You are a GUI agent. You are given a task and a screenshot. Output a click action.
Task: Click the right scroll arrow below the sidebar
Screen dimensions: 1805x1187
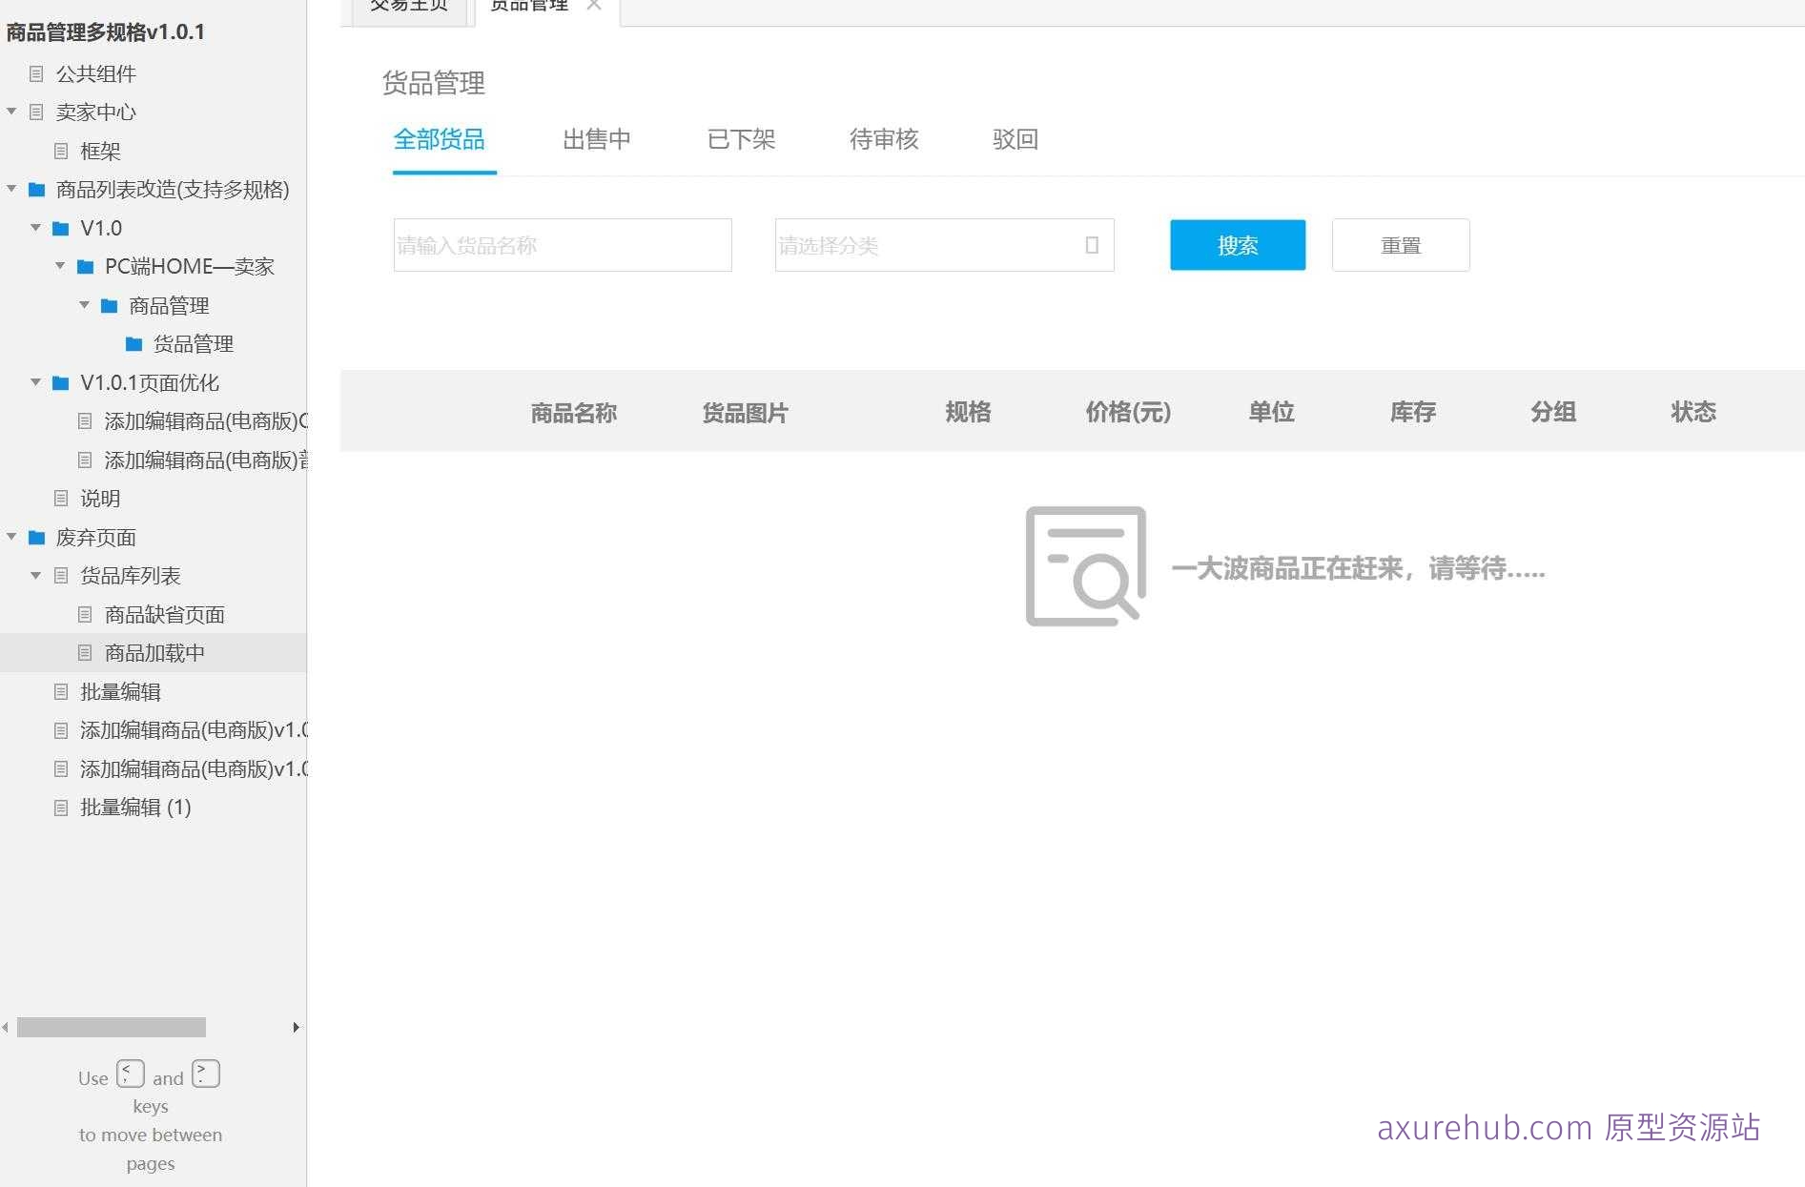[295, 1027]
